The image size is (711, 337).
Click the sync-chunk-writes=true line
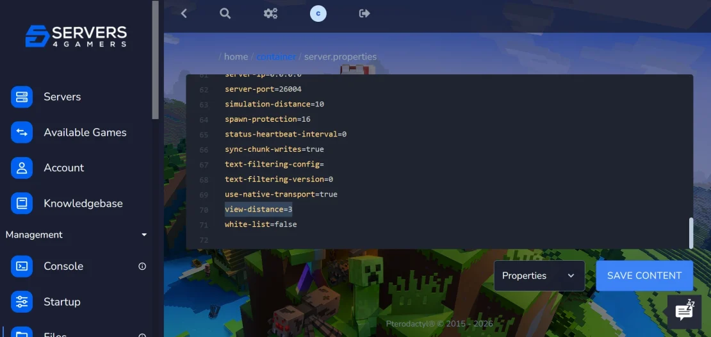[274, 149]
